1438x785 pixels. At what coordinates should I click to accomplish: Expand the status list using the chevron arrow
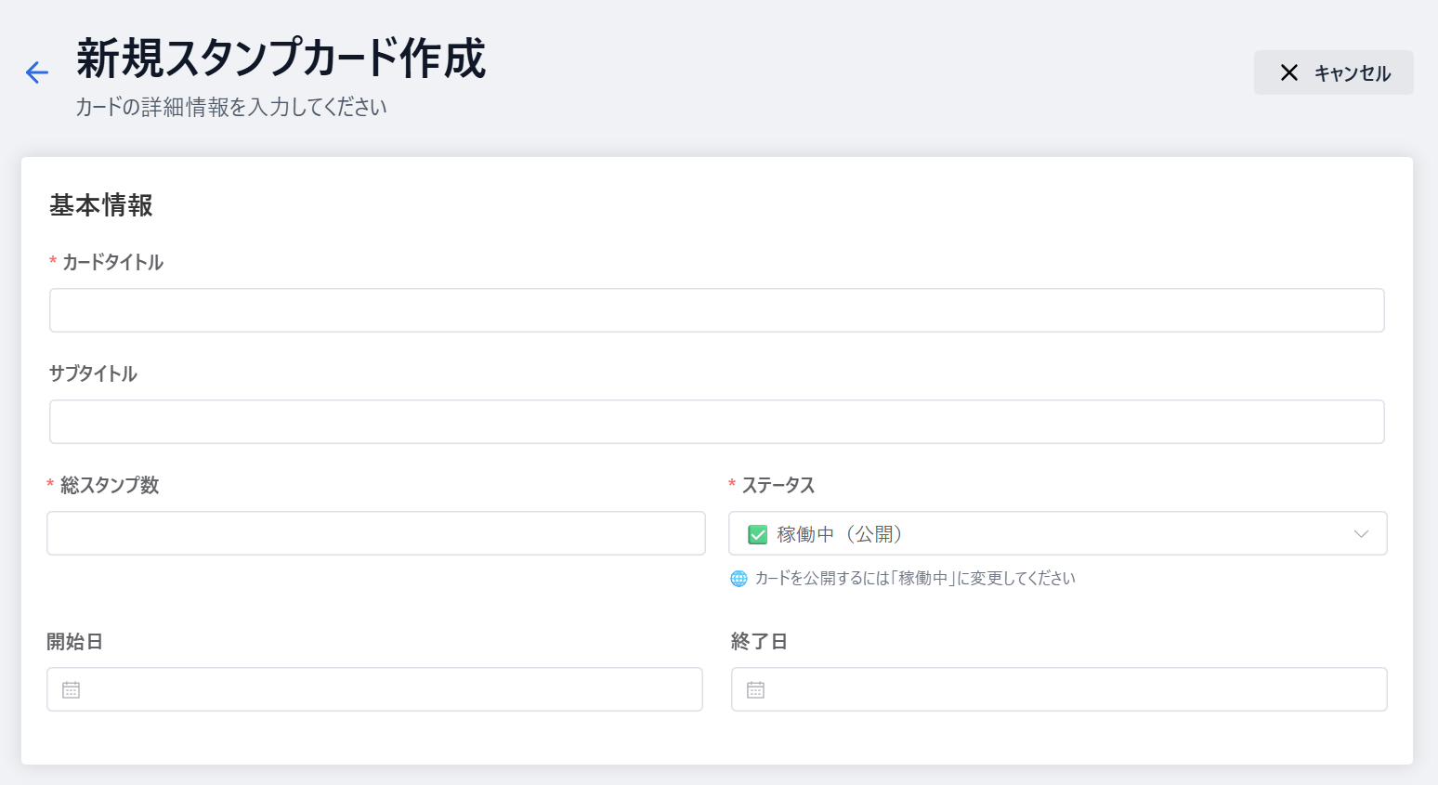(1361, 534)
